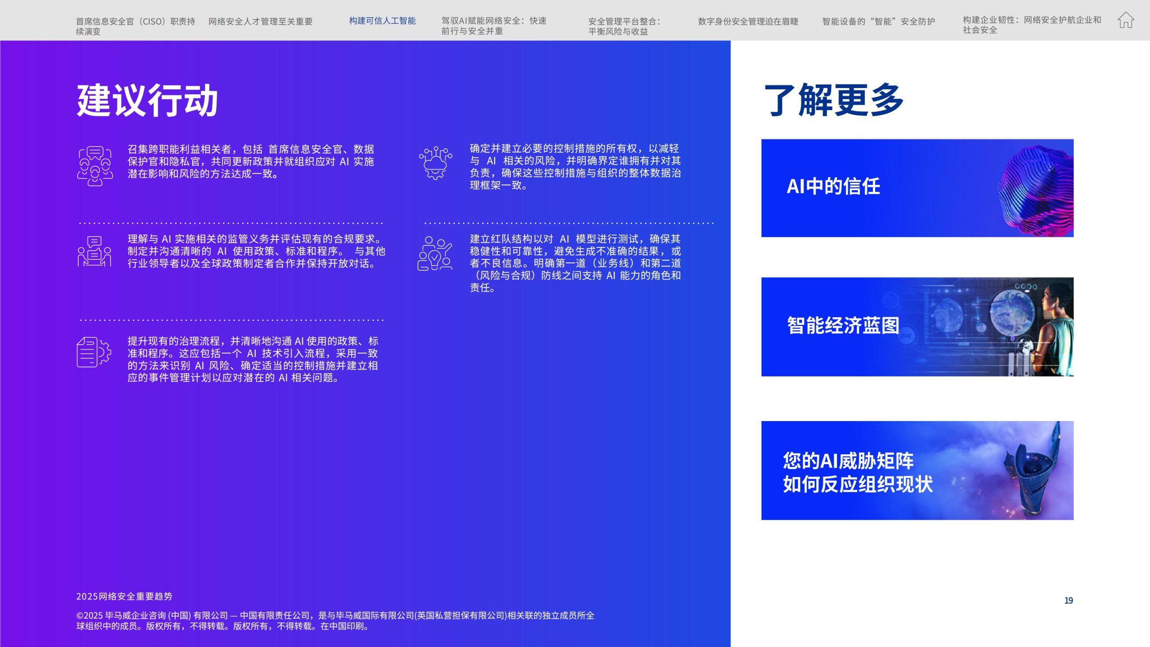This screenshot has height=647, width=1150.
Task: Click the regulatory meeting people icon
Action: click(94, 252)
